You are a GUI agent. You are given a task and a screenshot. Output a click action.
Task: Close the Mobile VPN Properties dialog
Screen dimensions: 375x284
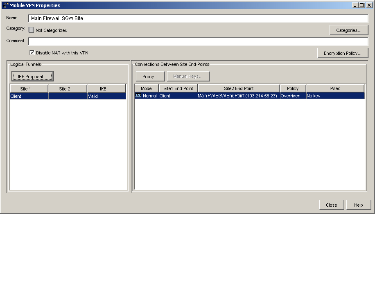point(331,205)
